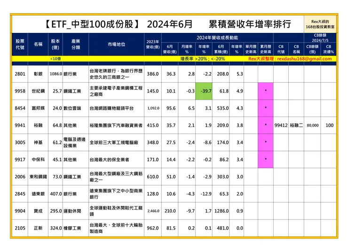The height and width of the screenshot is (246, 348).
Task: Click the 2023年營收(億) column header
Action: point(153,44)
